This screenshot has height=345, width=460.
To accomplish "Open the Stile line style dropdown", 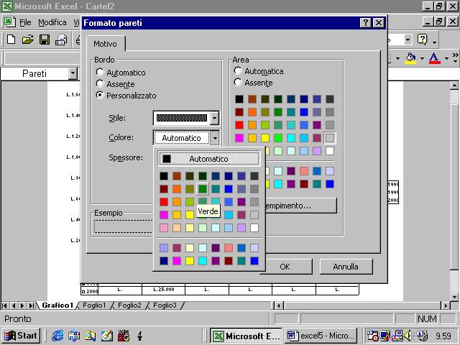I will [x=214, y=118].
